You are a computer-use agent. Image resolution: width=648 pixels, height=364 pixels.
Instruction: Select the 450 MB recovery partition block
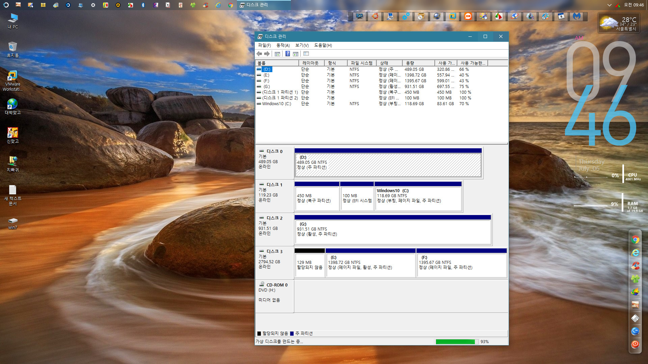317,196
